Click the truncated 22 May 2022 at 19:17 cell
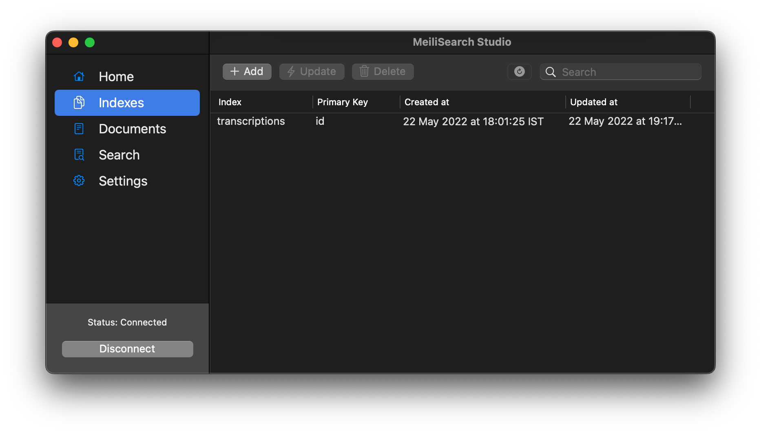The height and width of the screenshot is (434, 761). click(x=625, y=121)
